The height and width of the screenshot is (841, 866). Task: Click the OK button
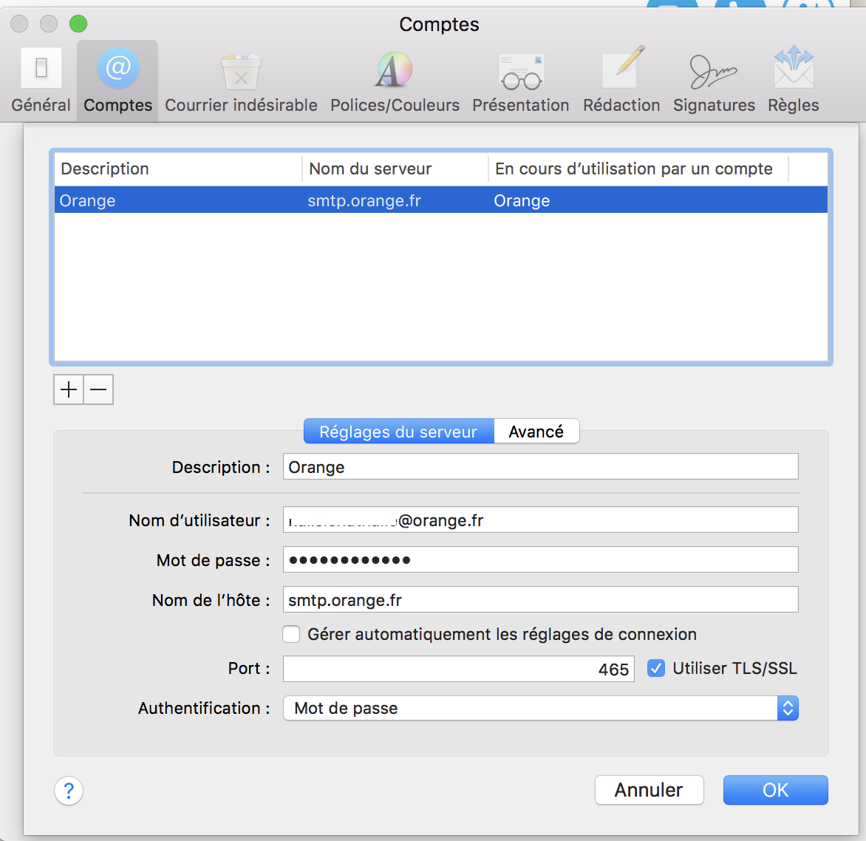click(x=775, y=790)
